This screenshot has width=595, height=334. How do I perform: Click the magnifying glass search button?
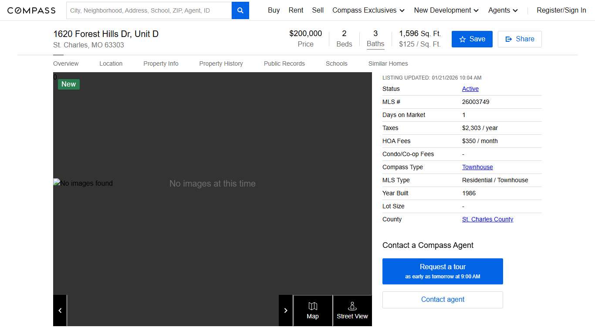pyautogui.click(x=240, y=10)
